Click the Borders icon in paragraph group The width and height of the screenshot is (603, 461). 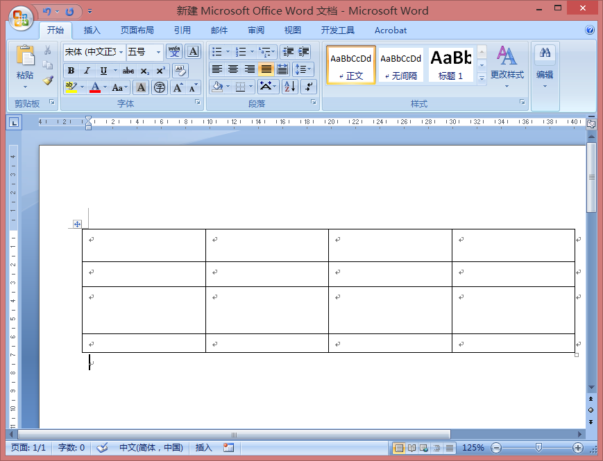tap(240, 87)
